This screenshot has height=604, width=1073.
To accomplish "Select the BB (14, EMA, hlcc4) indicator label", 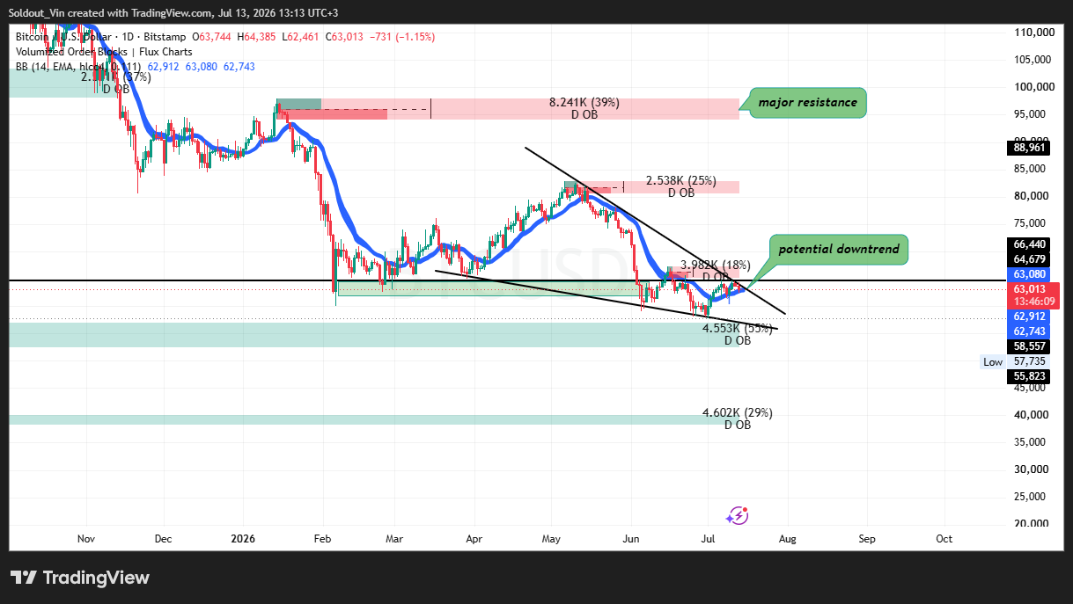I will tap(79, 66).
